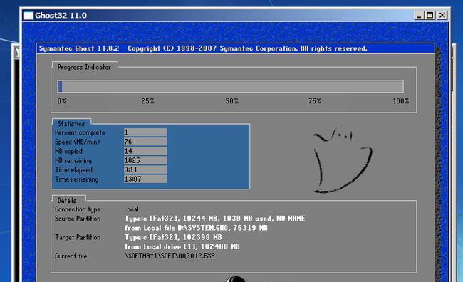
Task: Click the Symantec Ghost 11.0.2 copyright header
Action: point(203,48)
